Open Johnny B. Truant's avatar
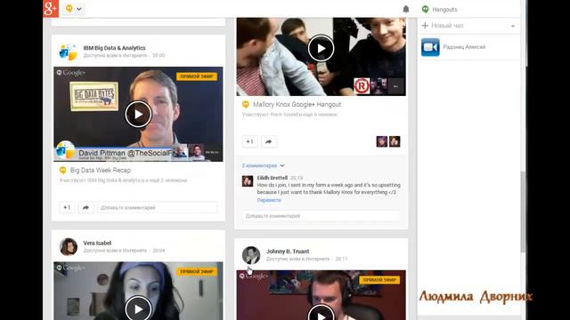This screenshot has height=320, width=570. (251, 255)
